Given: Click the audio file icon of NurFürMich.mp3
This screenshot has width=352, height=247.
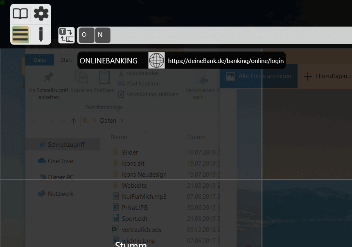Looking at the screenshot, I should pyautogui.click(x=115, y=196).
